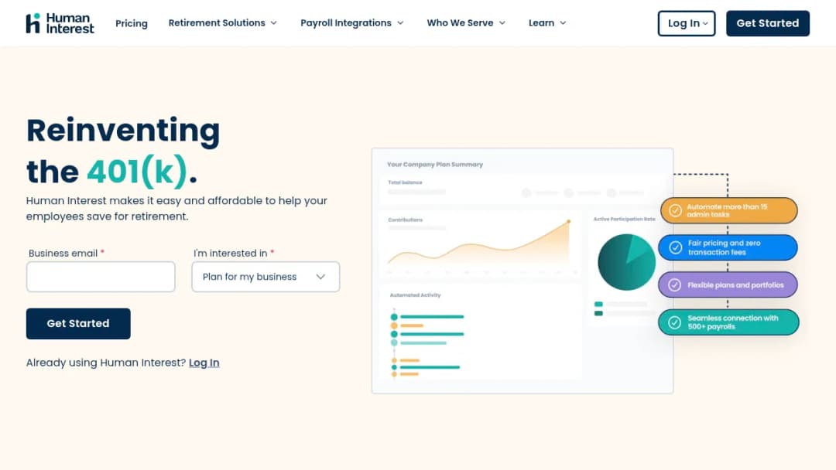Click Get Started in the header

[768, 23]
